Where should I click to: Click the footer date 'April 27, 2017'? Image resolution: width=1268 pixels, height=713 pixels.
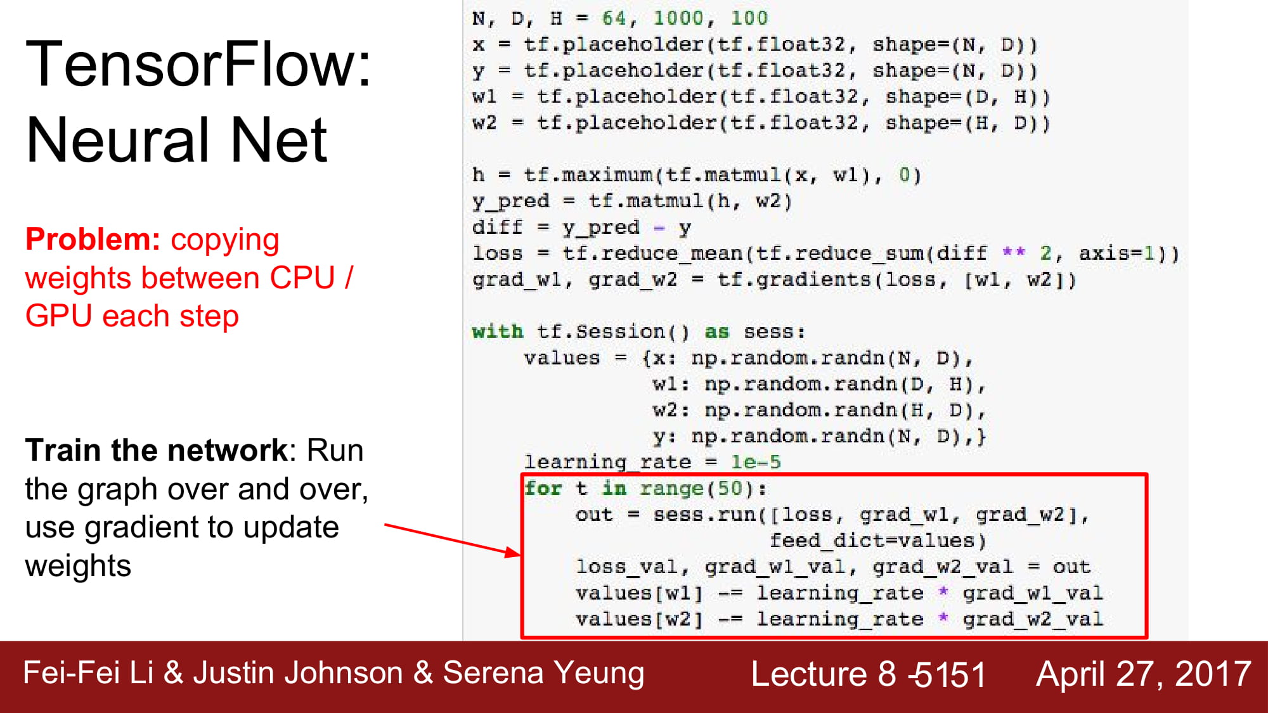coord(1144,674)
